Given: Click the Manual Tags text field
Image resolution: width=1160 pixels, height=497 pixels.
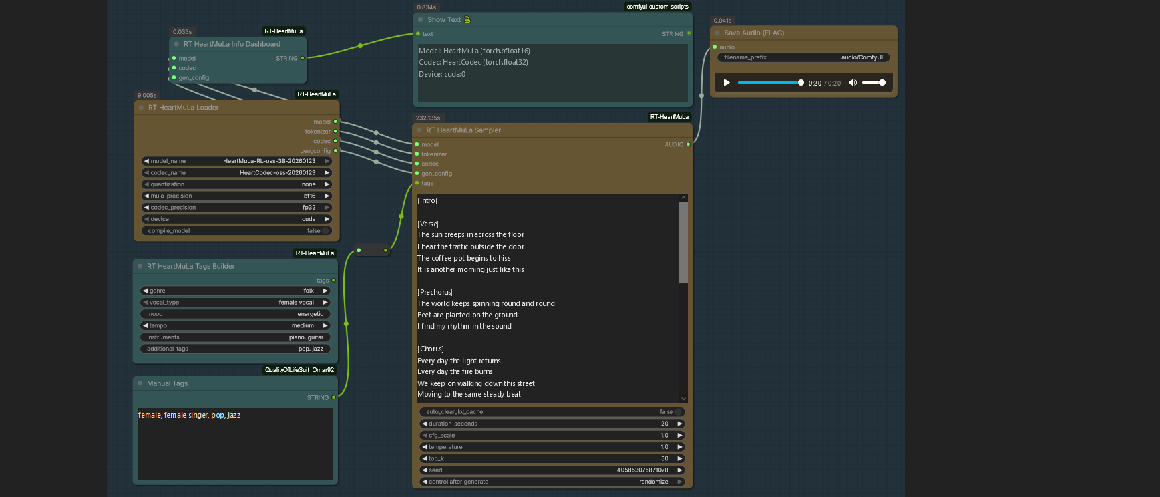Looking at the screenshot, I should tap(235, 444).
